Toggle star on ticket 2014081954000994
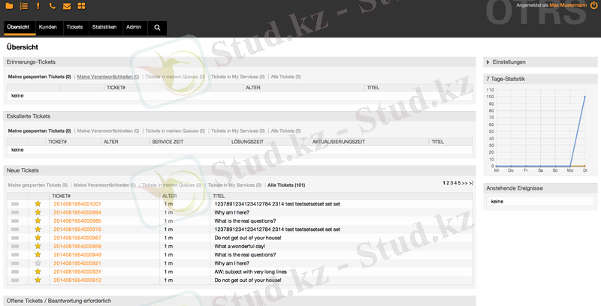Viewport: 601px width, 306px height. [x=38, y=212]
